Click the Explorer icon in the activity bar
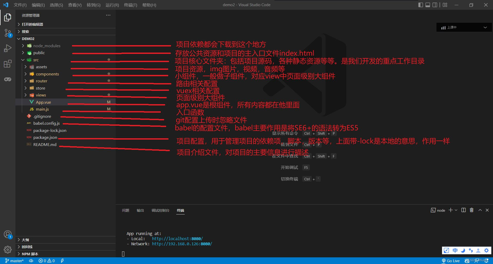493x264 pixels. (x=7, y=17)
